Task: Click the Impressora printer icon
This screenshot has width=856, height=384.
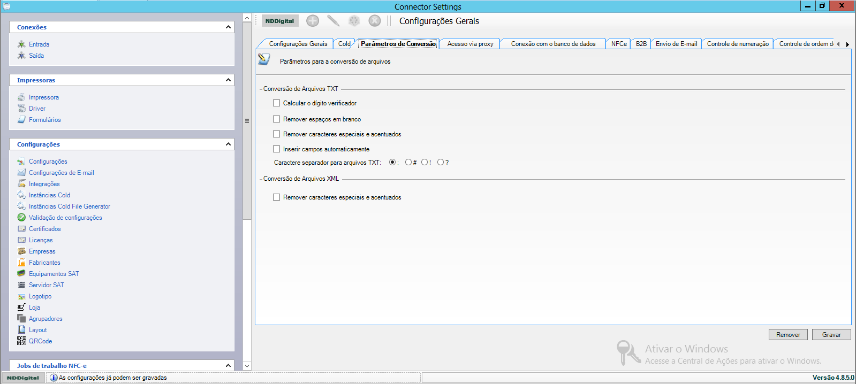Action: pyautogui.click(x=21, y=97)
